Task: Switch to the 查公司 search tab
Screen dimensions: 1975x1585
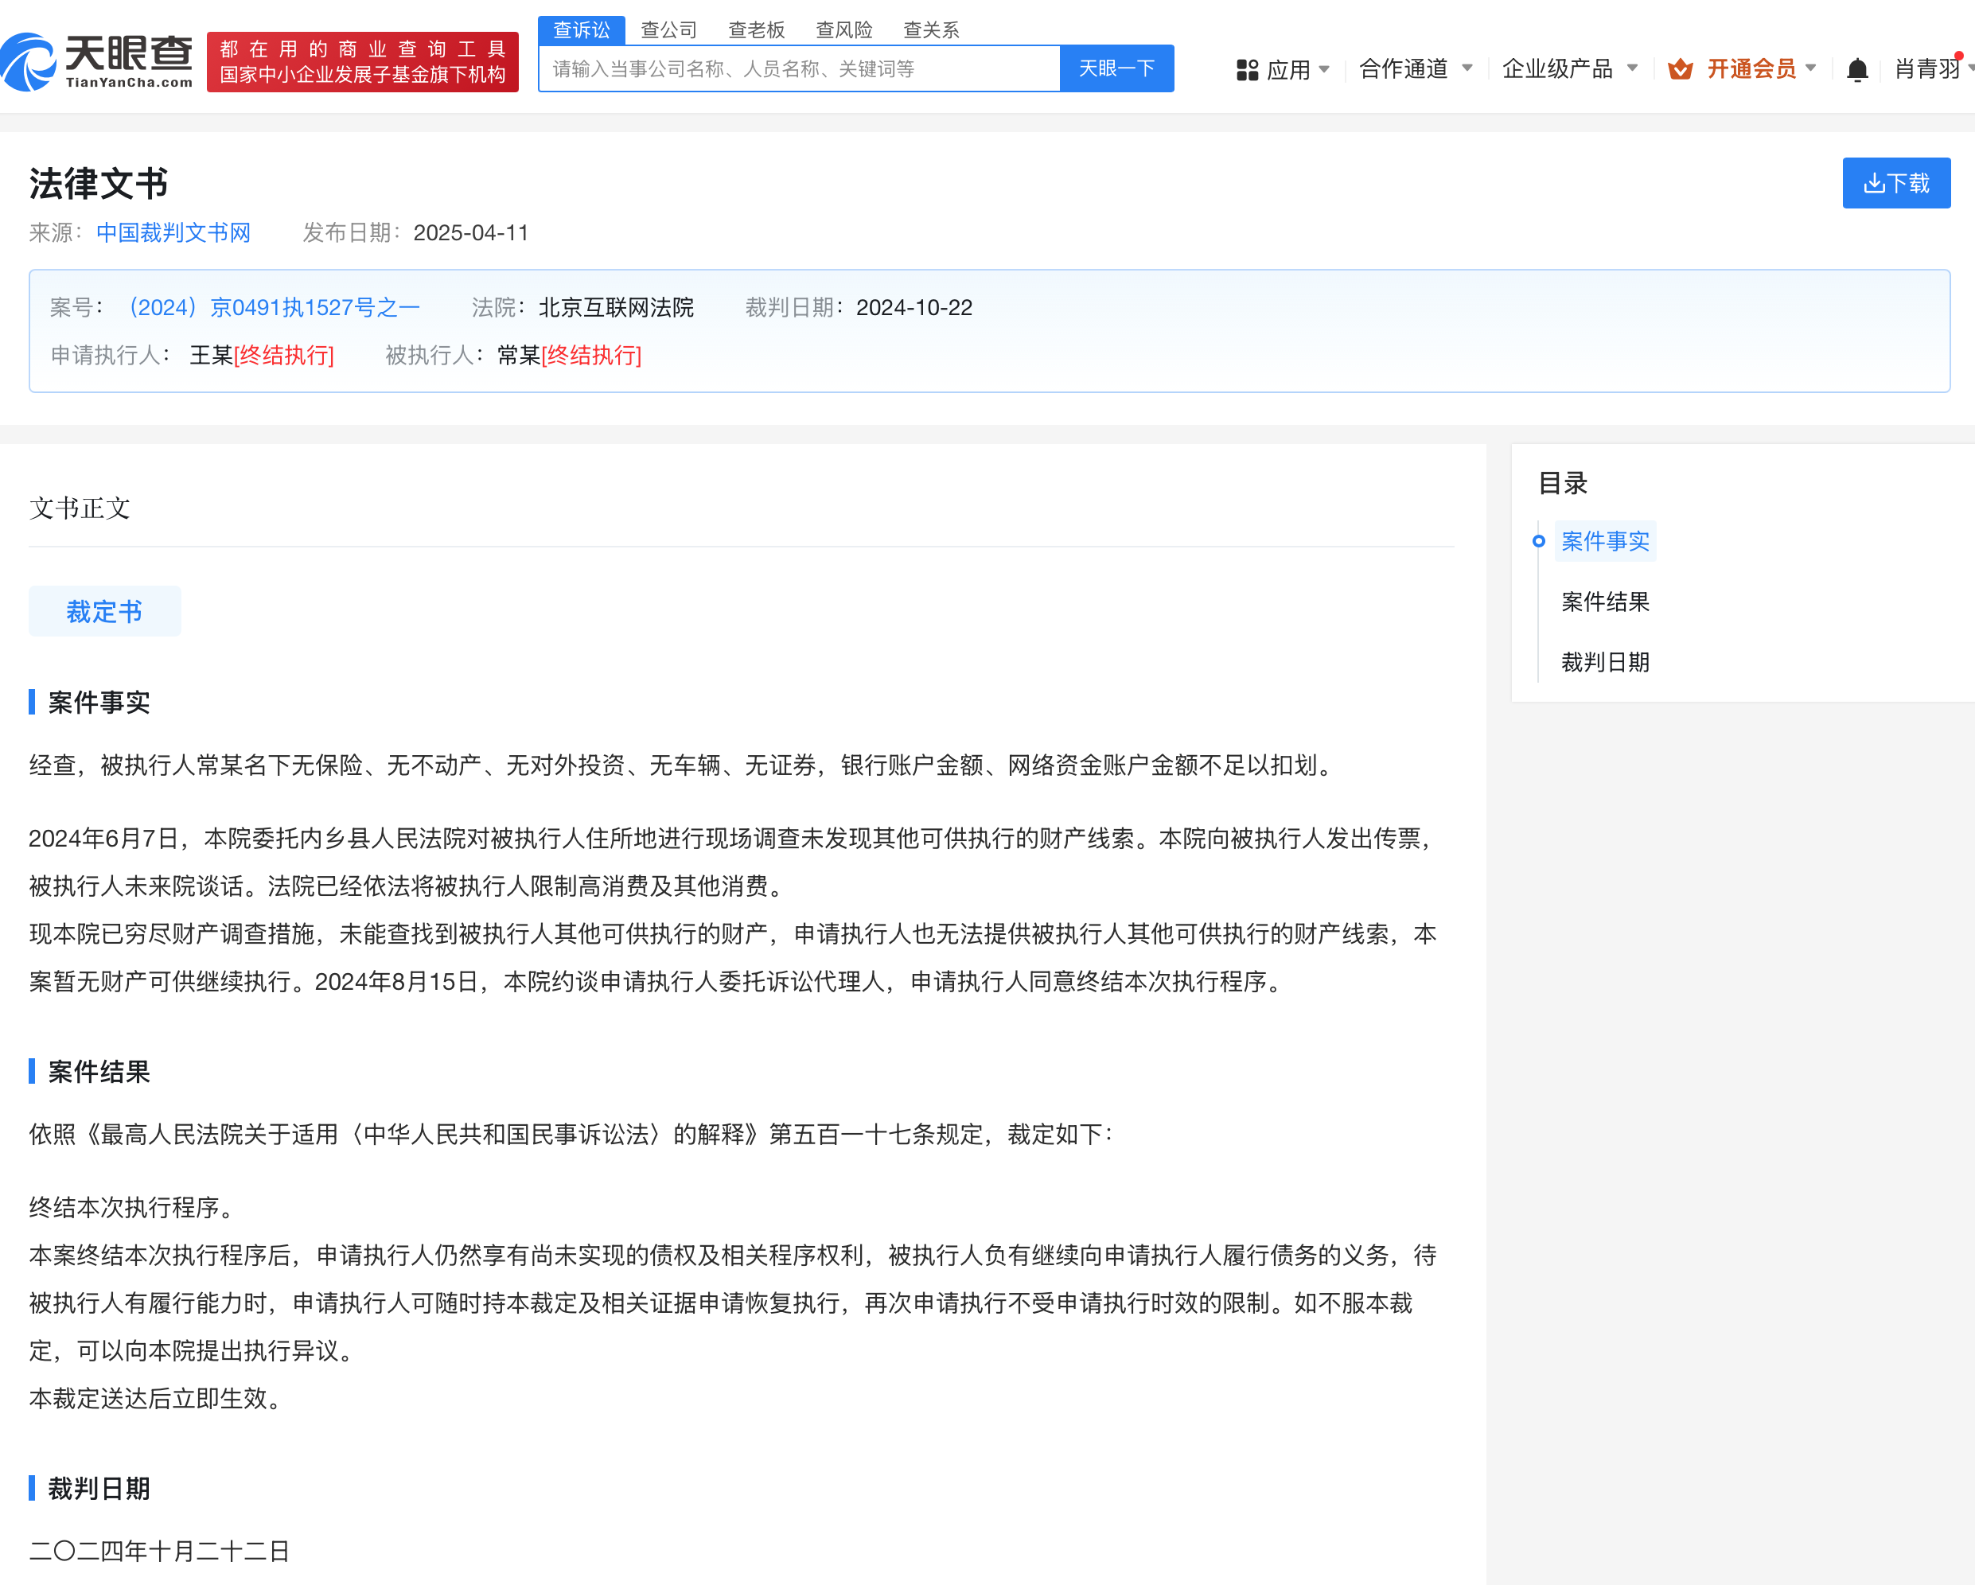Action: point(668,30)
